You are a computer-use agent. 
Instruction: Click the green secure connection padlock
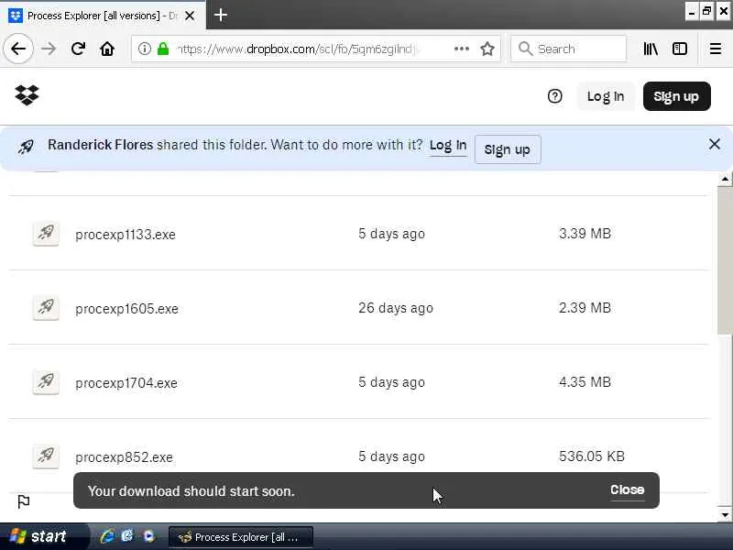tap(163, 49)
